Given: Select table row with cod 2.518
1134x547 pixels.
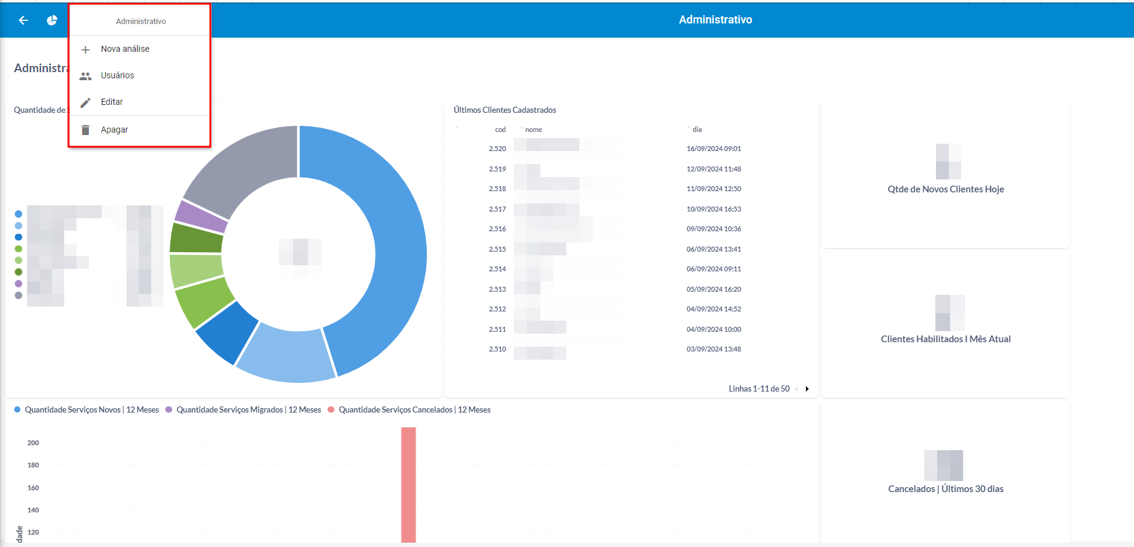Looking at the screenshot, I should click(631, 189).
